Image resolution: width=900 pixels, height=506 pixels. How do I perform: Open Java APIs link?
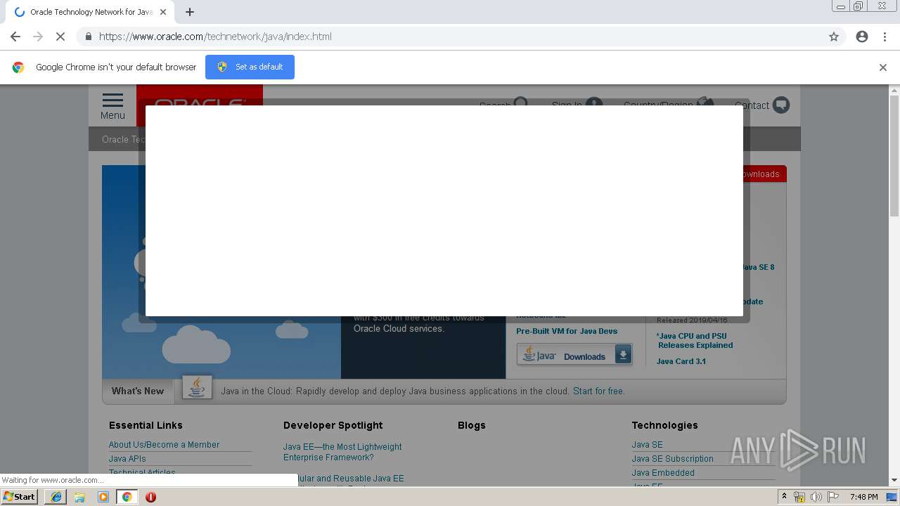pos(127,459)
